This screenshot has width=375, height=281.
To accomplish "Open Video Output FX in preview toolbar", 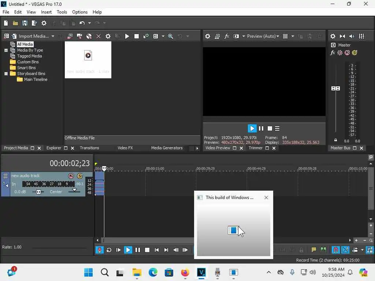I will [226, 36].
